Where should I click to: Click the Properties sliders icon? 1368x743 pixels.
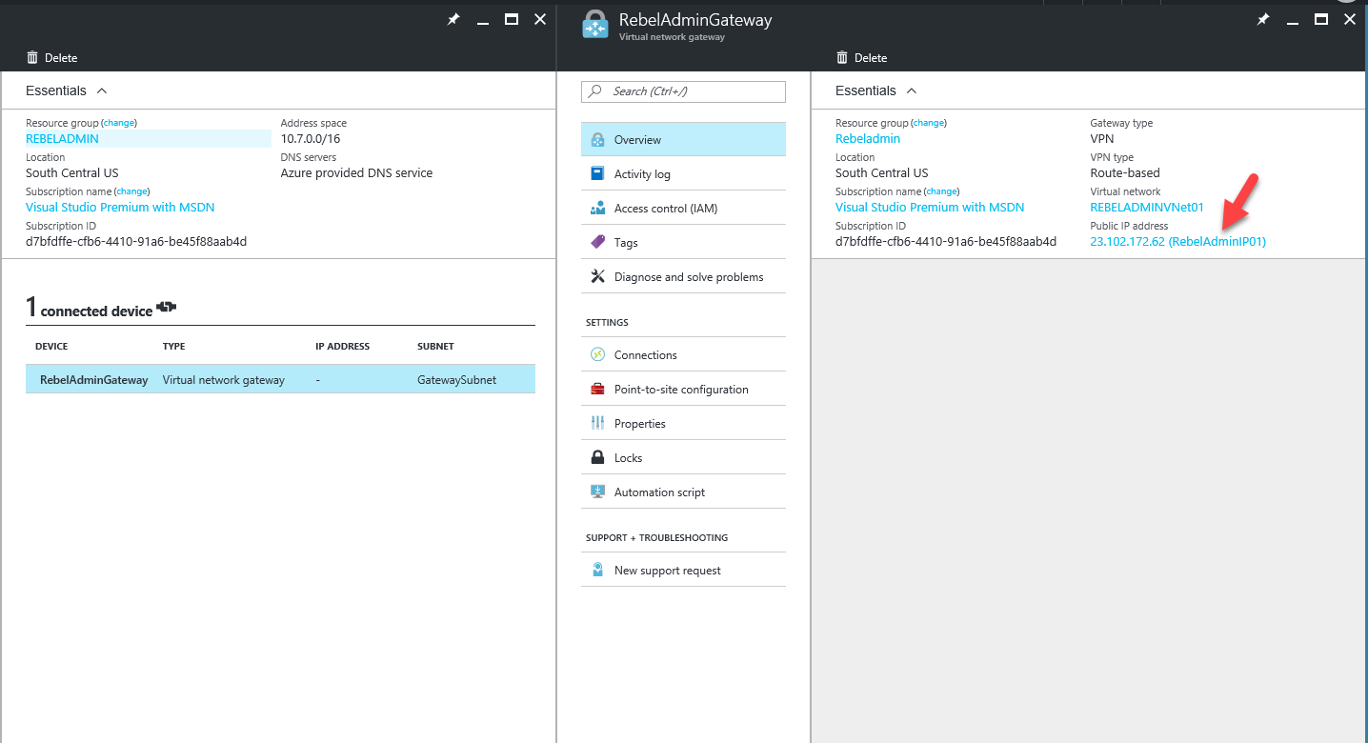597,424
